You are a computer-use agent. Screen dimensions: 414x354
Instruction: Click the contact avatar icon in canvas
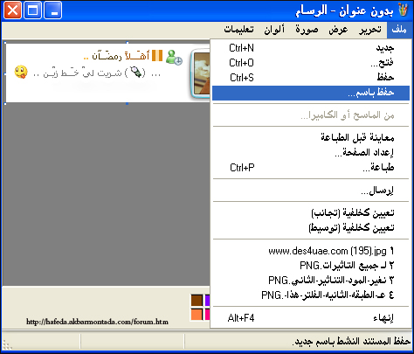pos(174,57)
